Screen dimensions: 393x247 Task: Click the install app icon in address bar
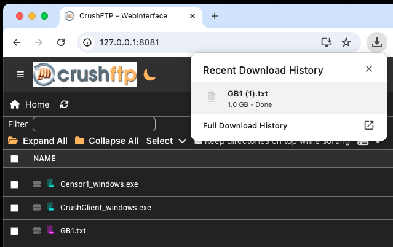pyautogui.click(x=327, y=42)
